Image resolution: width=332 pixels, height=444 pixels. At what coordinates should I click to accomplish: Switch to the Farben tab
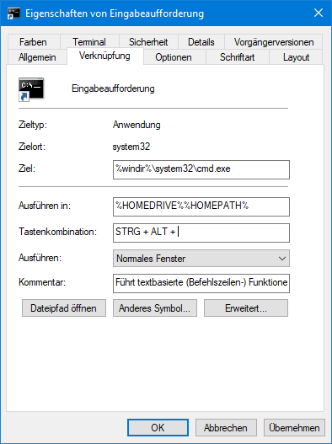coord(33,42)
